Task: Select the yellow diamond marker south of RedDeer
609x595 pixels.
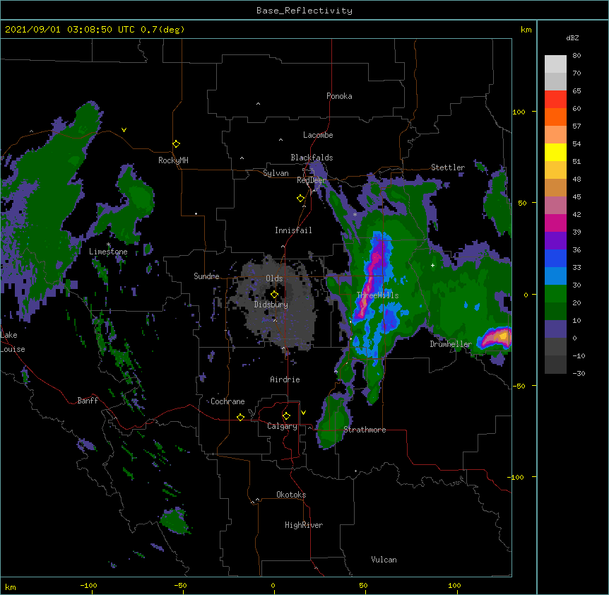Action: coord(300,199)
